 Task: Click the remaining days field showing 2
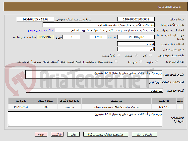coord(71,37)
